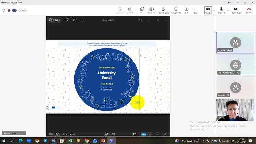Open the meeting Chat panel

click(142, 10)
